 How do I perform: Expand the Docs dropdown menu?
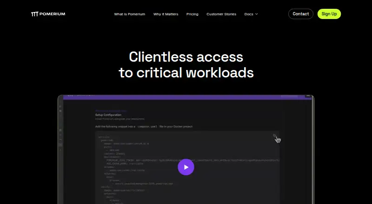[251, 14]
